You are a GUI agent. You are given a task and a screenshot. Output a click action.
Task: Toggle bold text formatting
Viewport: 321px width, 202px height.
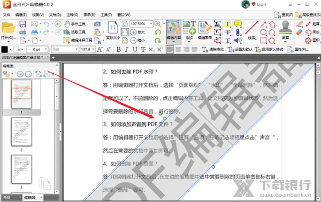(x=118, y=50)
